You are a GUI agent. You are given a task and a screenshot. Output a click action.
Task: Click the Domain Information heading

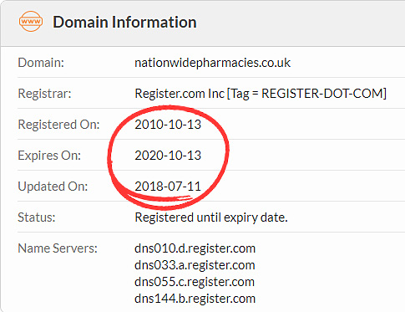[x=124, y=22]
